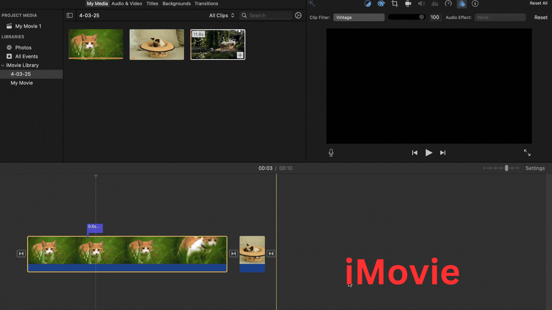
Task: Open the color balance tool
Action: (x=368, y=4)
